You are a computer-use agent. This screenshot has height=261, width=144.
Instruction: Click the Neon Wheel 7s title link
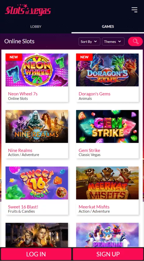point(23,94)
